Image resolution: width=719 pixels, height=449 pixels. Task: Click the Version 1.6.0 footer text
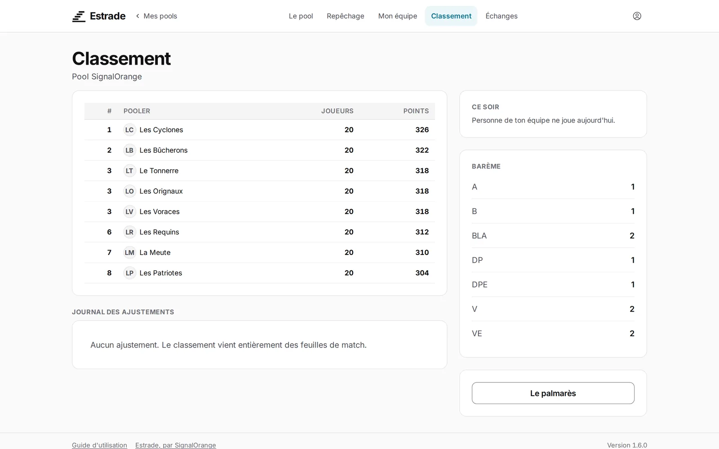coord(627,445)
